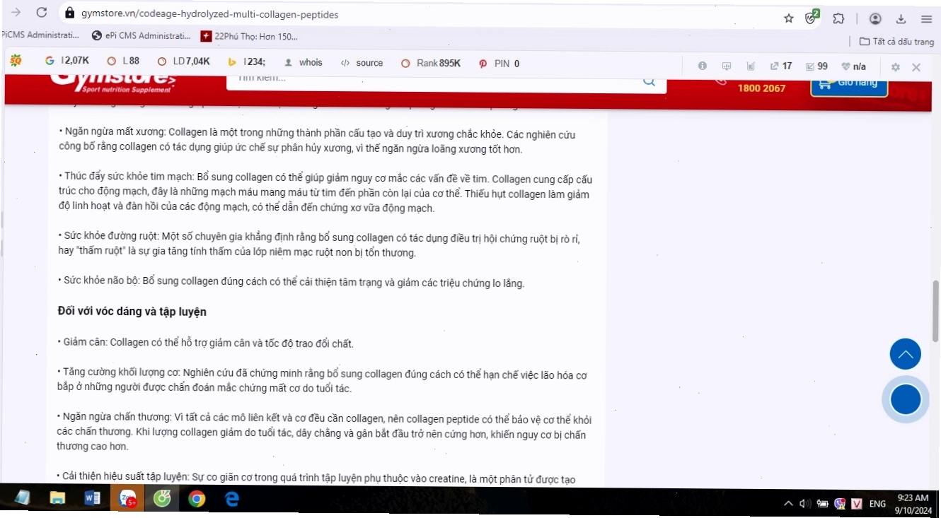Viewport: 941px width, 518px height.
Task: Click the scroll-to-top arrow button
Action: (906, 354)
